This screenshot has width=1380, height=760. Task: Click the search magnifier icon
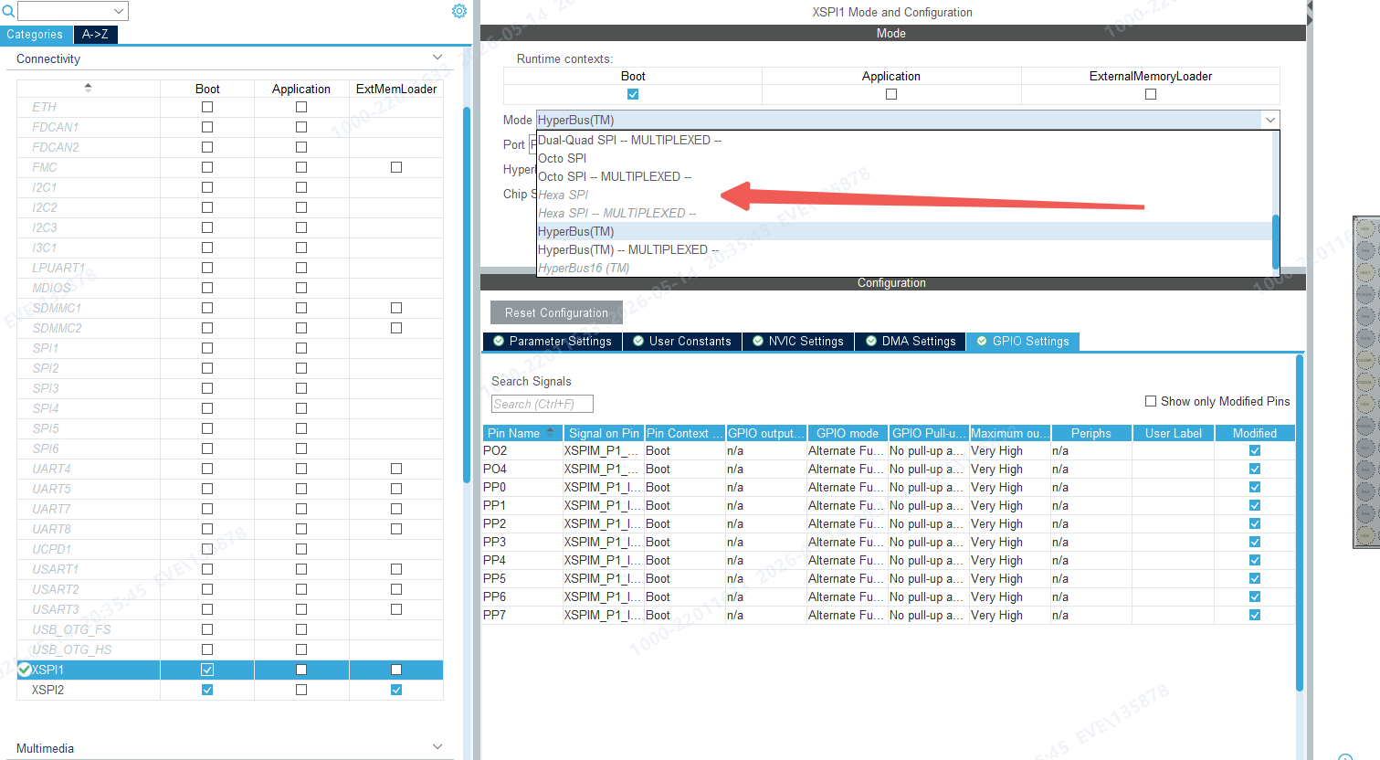(8, 11)
